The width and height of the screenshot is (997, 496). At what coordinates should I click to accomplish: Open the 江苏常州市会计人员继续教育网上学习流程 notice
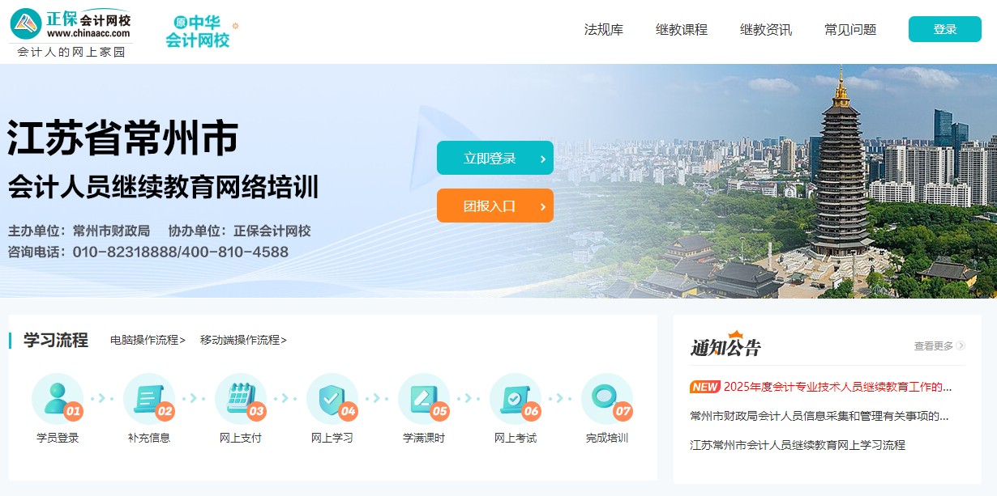click(798, 445)
